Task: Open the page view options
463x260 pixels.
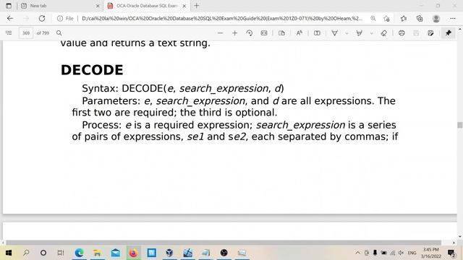Action: click(281, 33)
